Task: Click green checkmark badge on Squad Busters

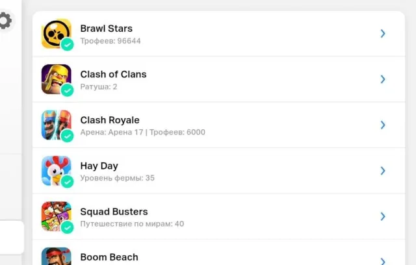Action: (x=68, y=227)
